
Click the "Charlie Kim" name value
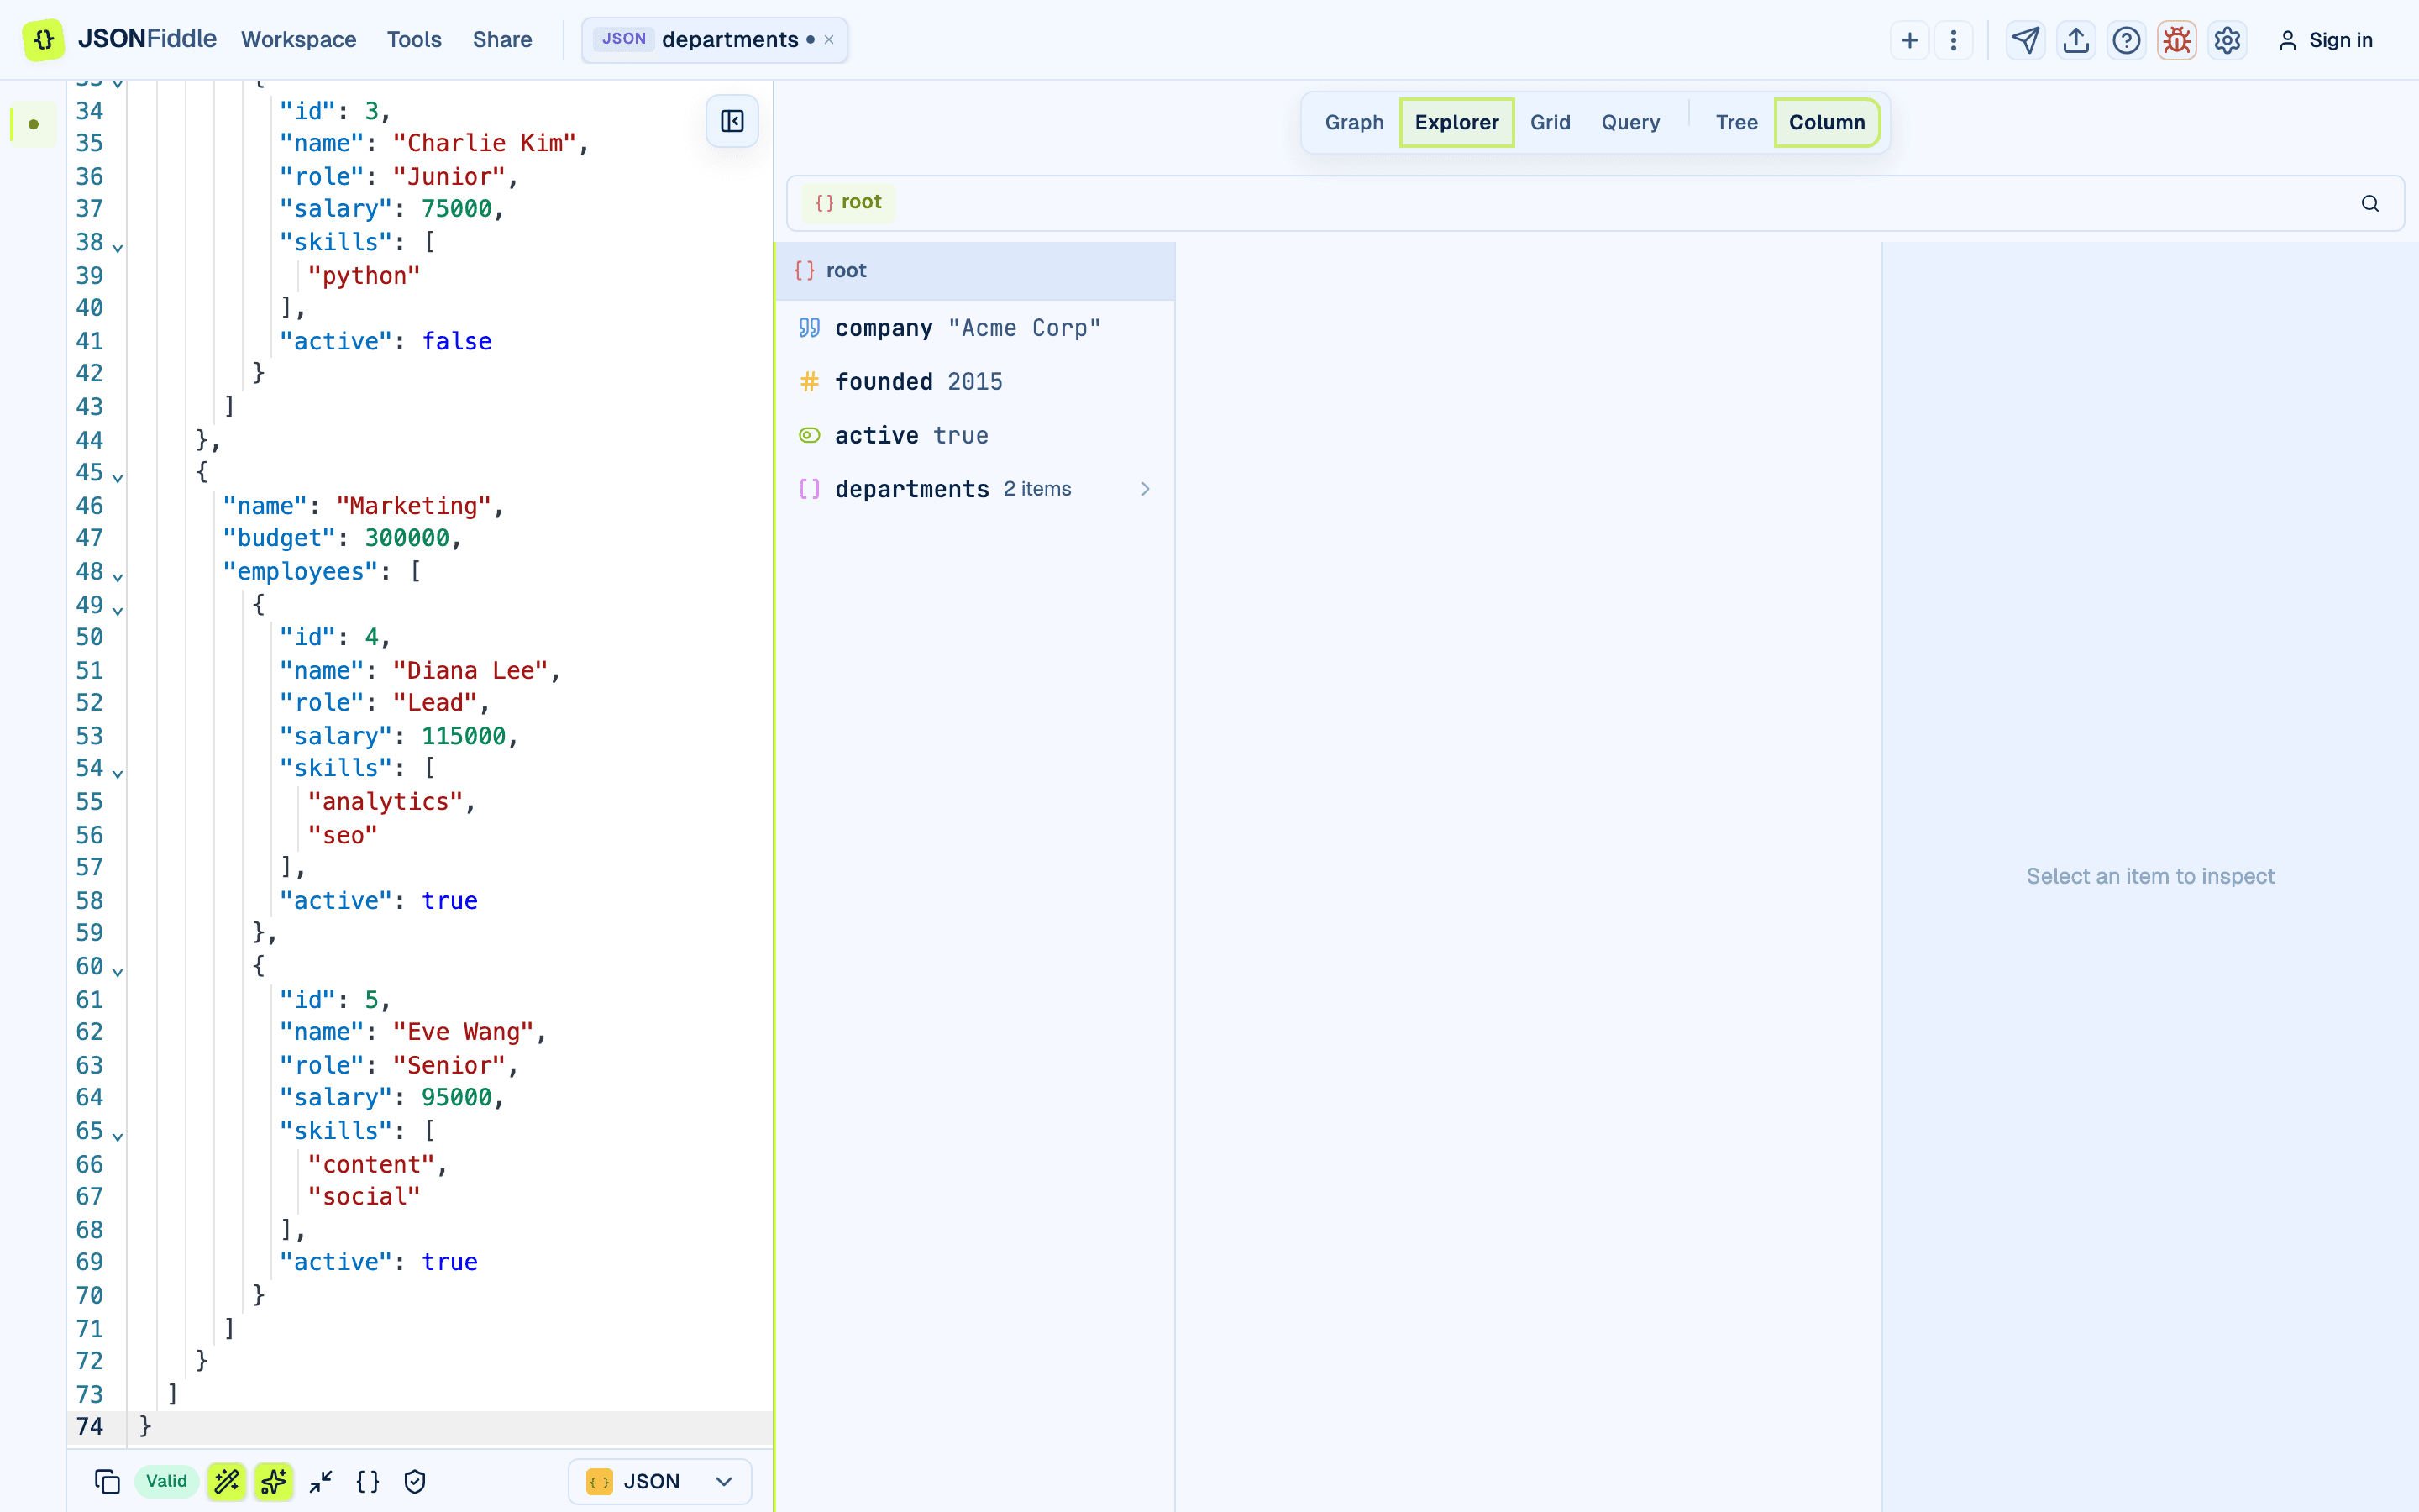pos(485,143)
